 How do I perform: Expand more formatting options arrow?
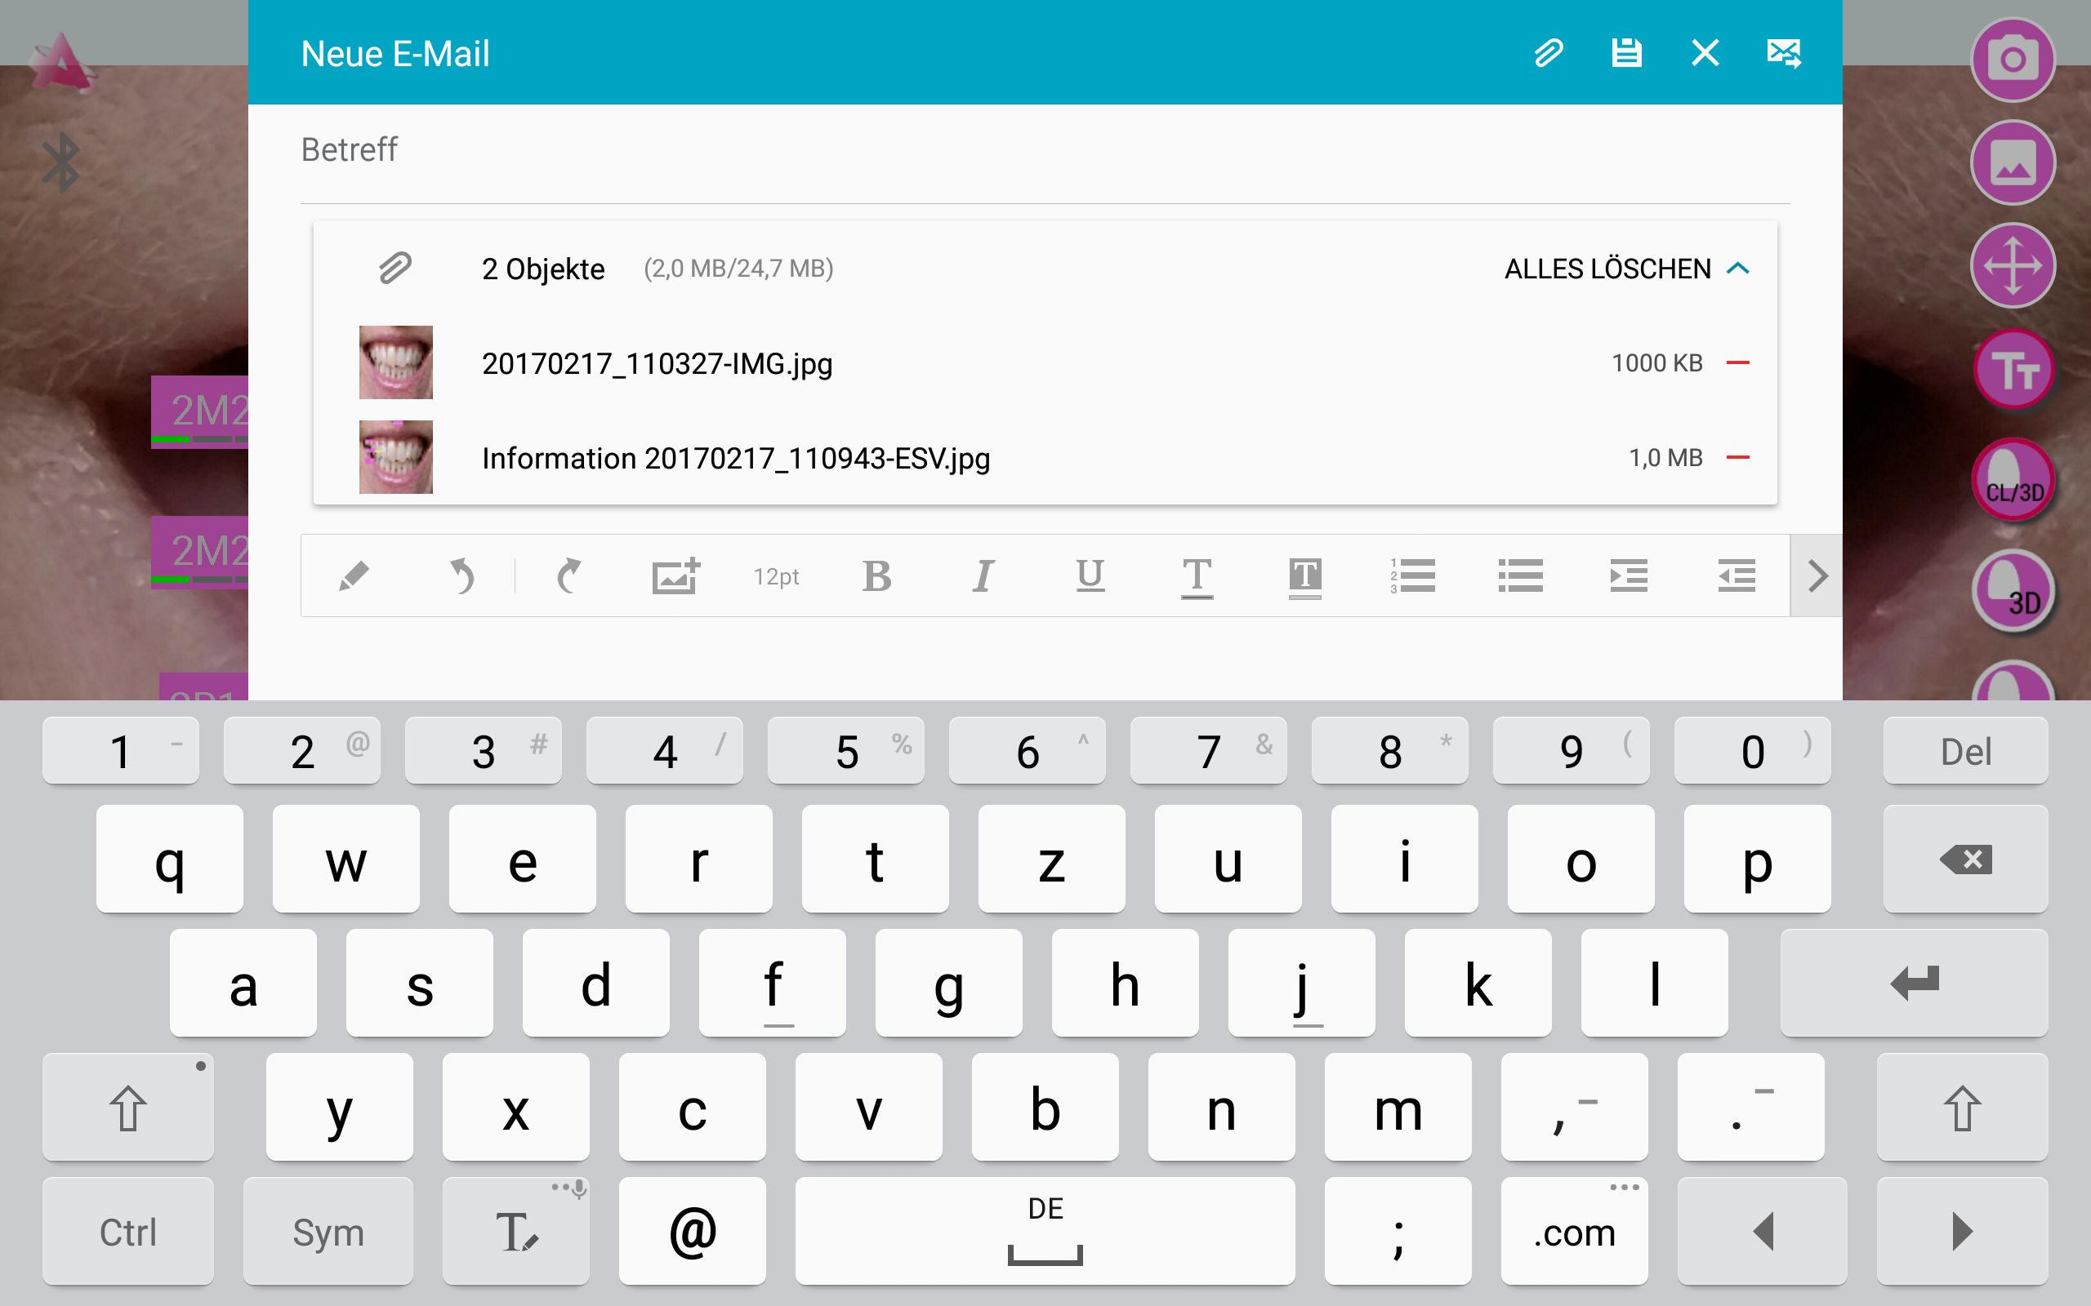tap(1817, 576)
